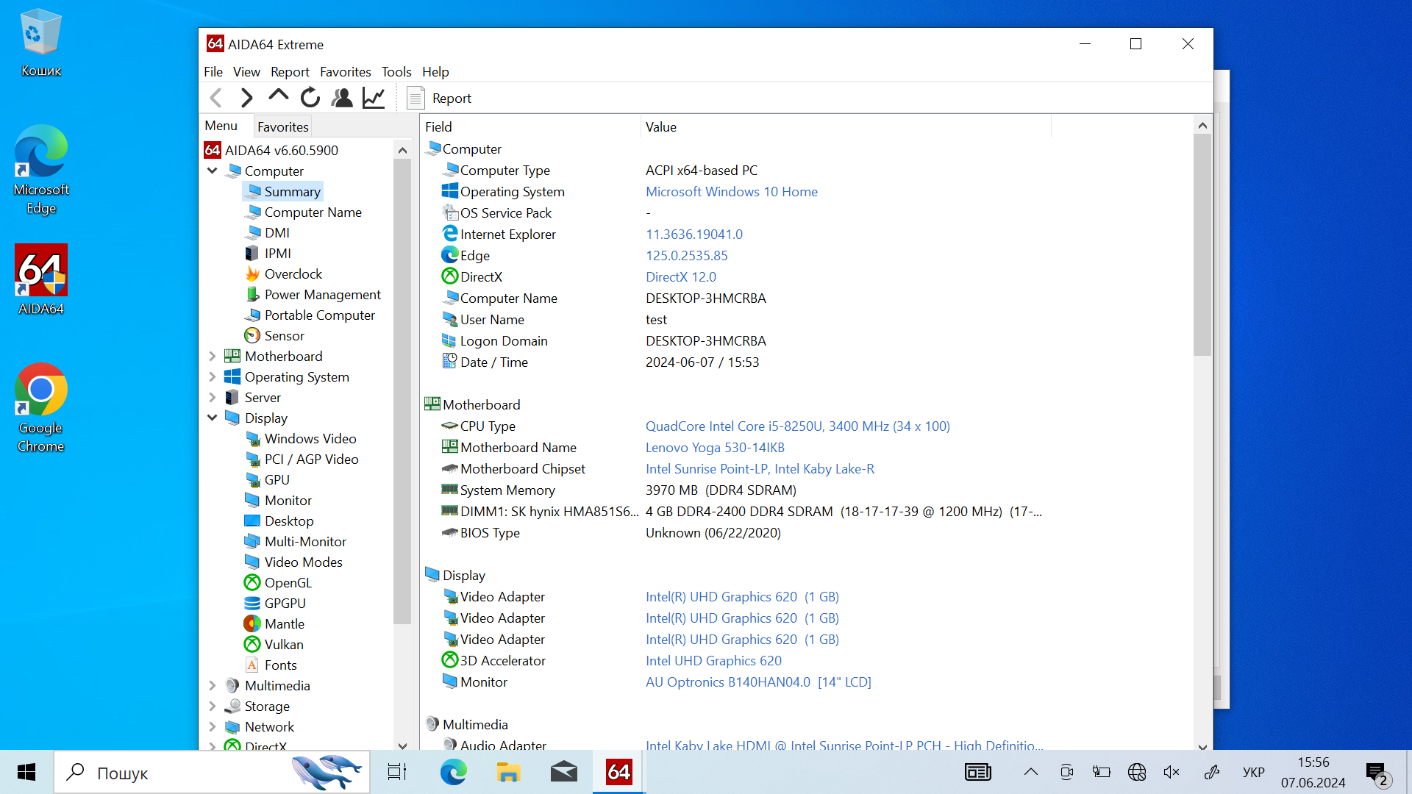Open the Lenovo Yoga 530-14IKB link
The height and width of the screenshot is (794, 1412).
[716, 447]
